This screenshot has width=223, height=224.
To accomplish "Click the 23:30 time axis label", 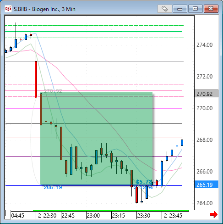I will coord(143,216).
